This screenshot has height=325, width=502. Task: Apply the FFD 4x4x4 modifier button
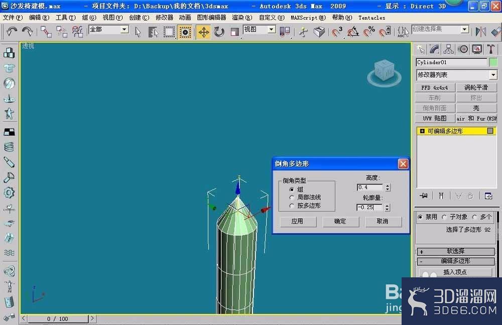(x=435, y=88)
